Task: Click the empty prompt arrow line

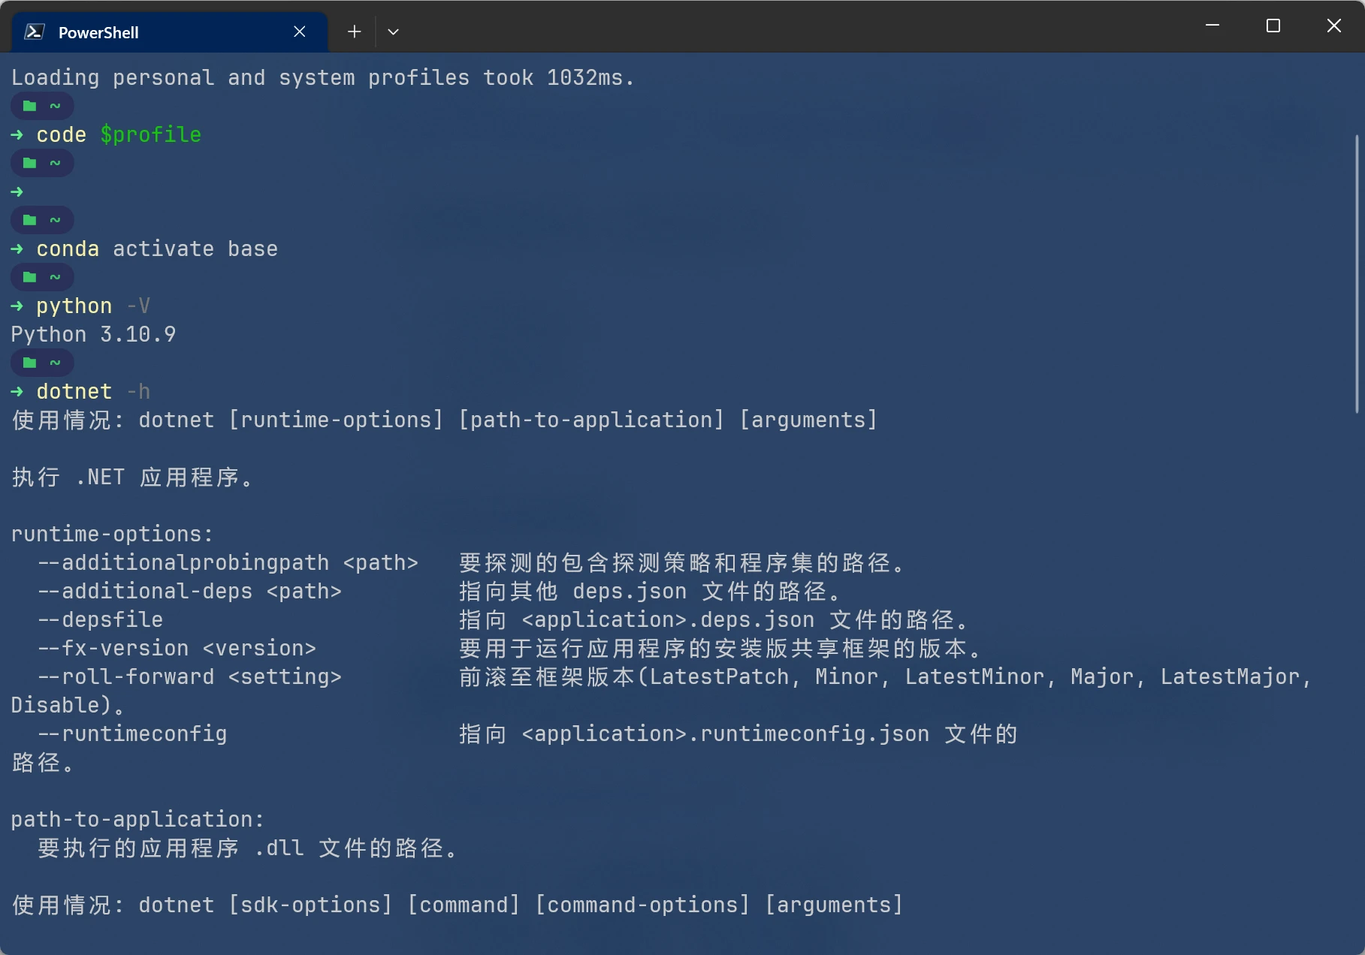Action: [x=17, y=191]
